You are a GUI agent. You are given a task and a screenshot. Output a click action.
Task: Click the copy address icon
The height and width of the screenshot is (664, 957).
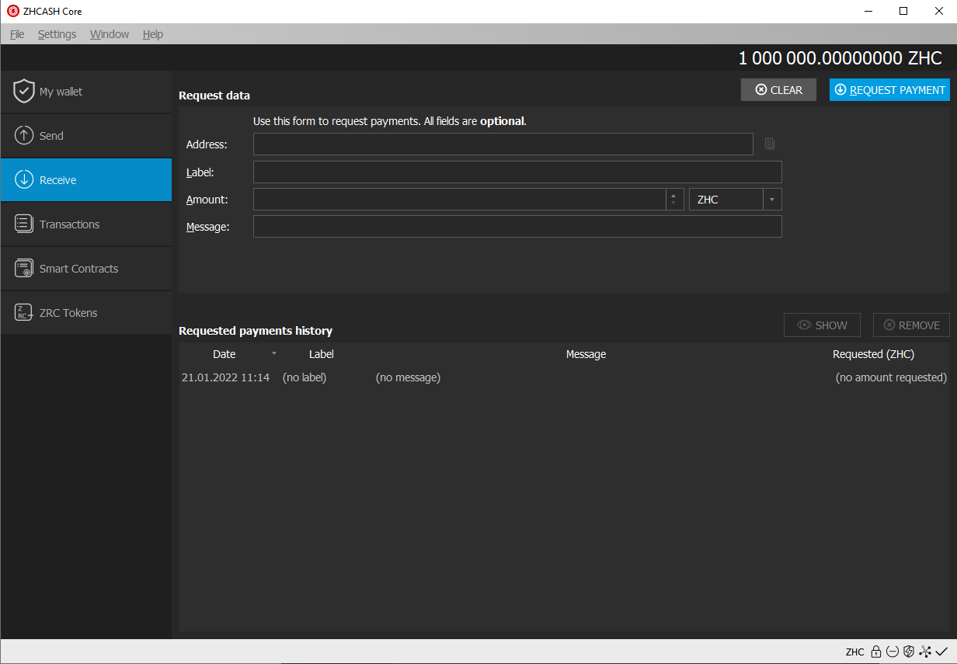coord(770,144)
